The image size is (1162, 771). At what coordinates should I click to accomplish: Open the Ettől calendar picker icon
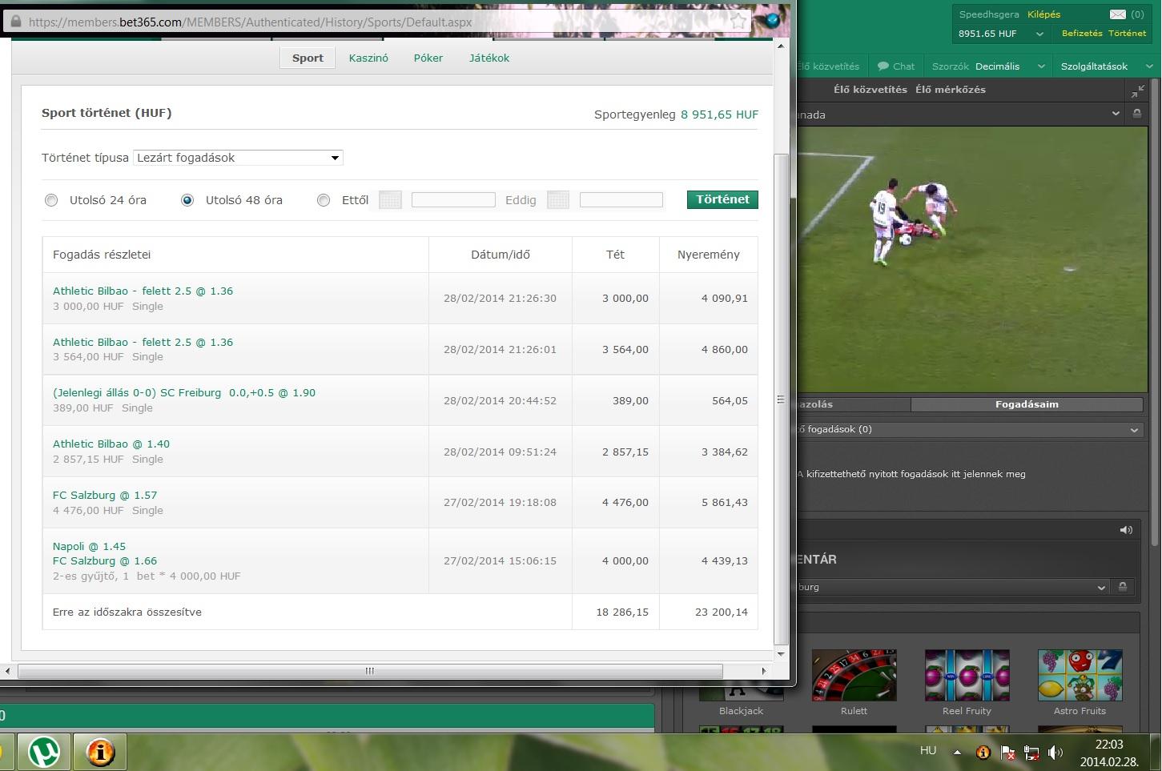pos(390,200)
